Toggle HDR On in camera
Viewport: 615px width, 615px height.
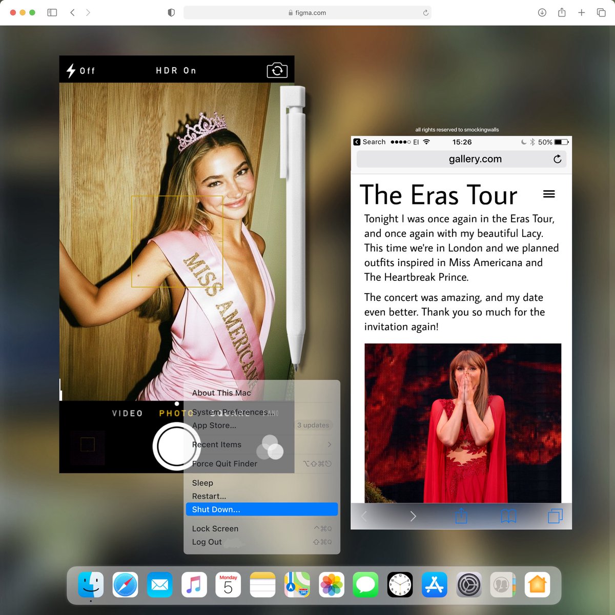tap(176, 70)
